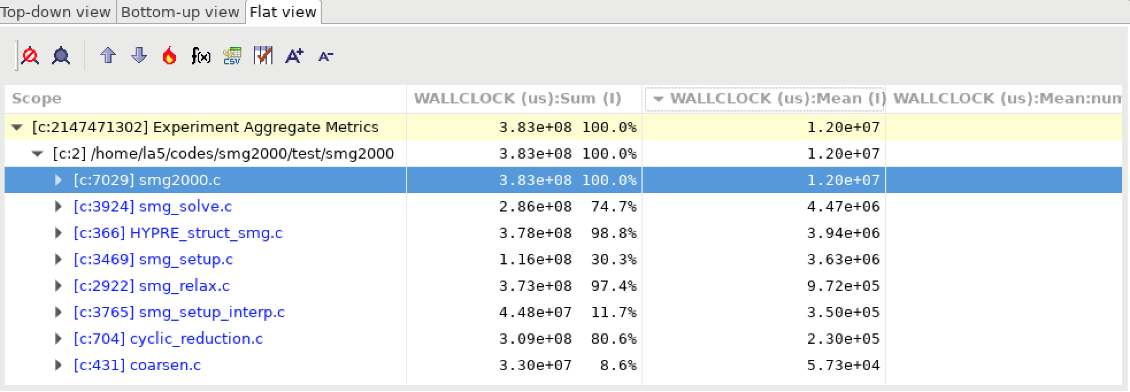
Task: Decrease font size with the A- icon
Action: coord(325,56)
